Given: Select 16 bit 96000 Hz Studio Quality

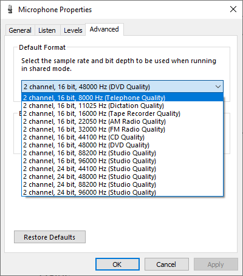Looking at the screenshot, I should [122, 161].
